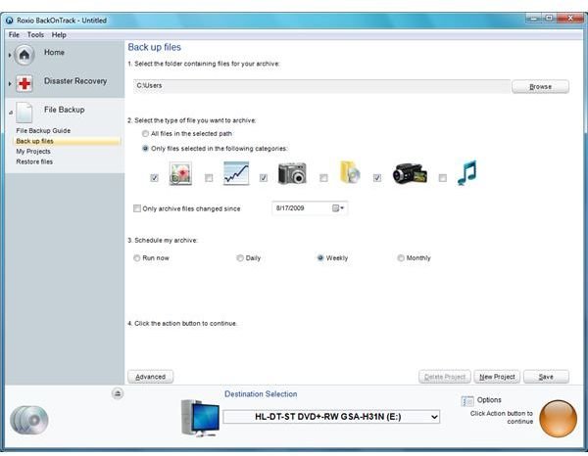Open the File menu
Screen dimensions: 588x456
(x=14, y=35)
